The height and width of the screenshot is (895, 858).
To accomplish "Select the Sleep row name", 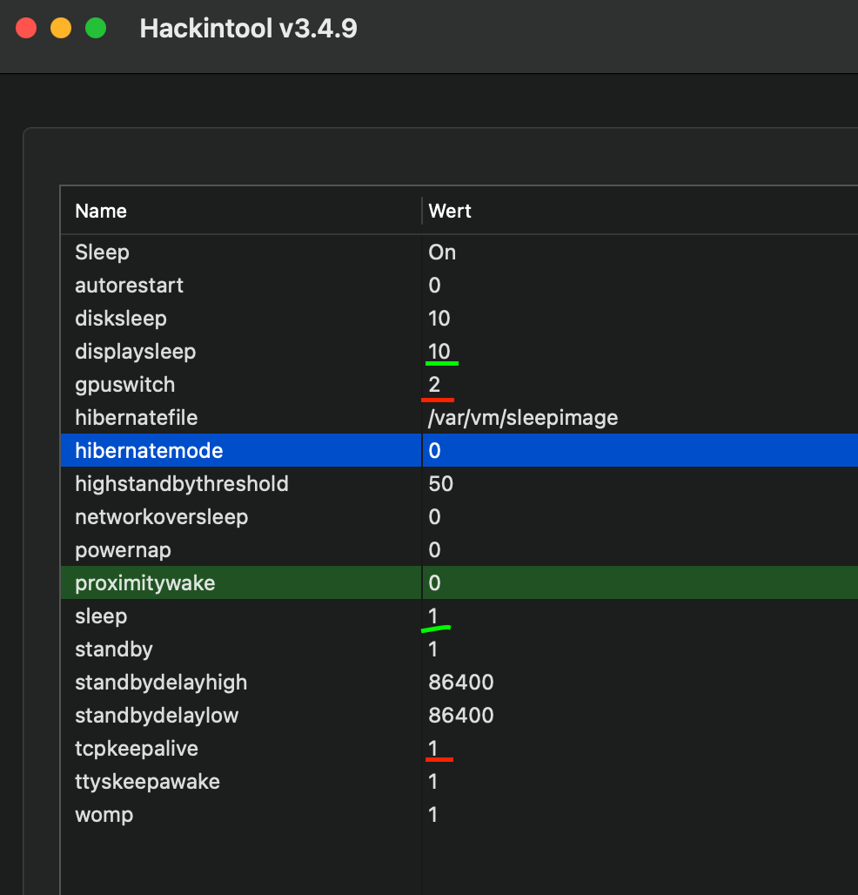I will [x=102, y=252].
